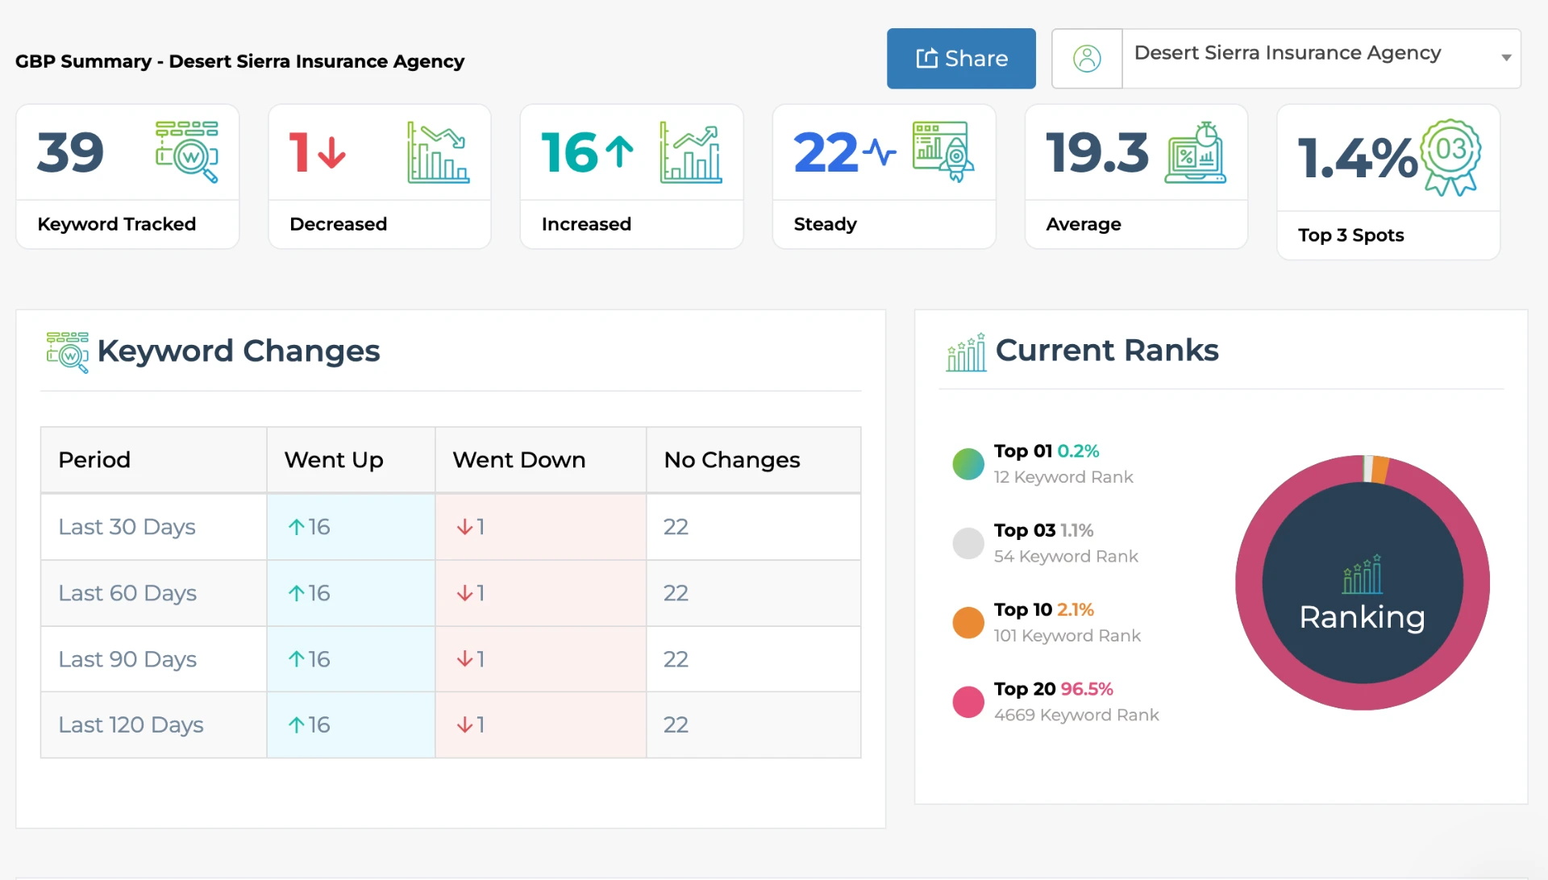Screen dimensions: 1548x880
Task: Click the Keyword Changes heading
Action: pyautogui.click(x=238, y=351)
